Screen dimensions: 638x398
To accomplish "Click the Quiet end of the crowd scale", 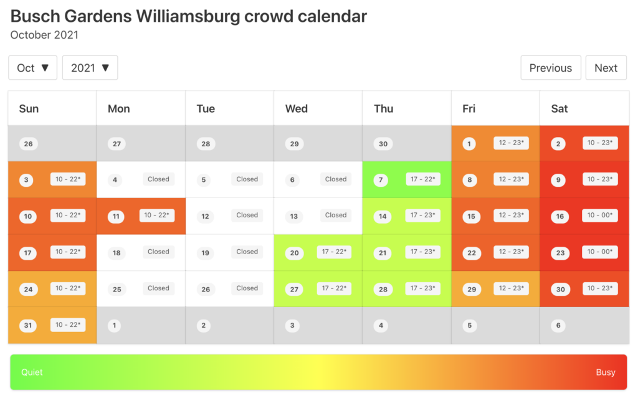I will click(32, 372).
